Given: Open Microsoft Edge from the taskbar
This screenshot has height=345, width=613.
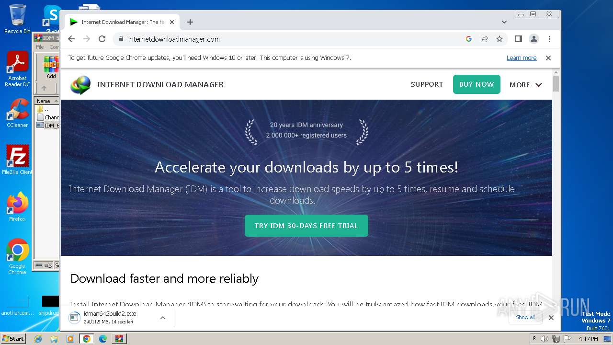Looking at the screenshot, I should (x=103, y=339).
